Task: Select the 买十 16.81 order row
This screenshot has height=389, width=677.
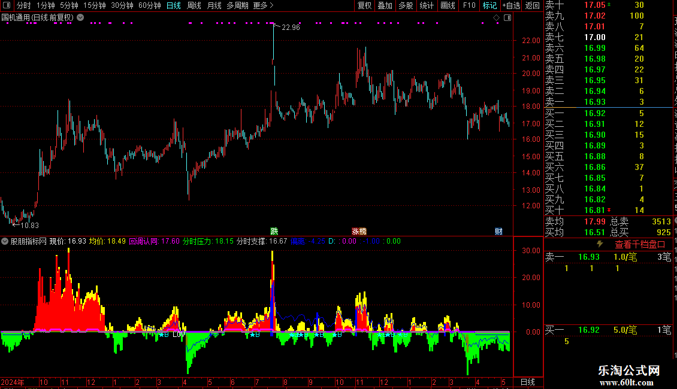Action: [x=609, y=210]
